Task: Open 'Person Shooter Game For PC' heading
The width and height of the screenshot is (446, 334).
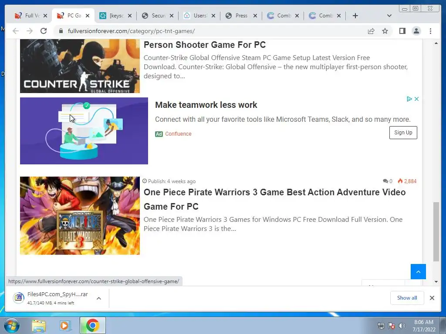Action: 205,45
